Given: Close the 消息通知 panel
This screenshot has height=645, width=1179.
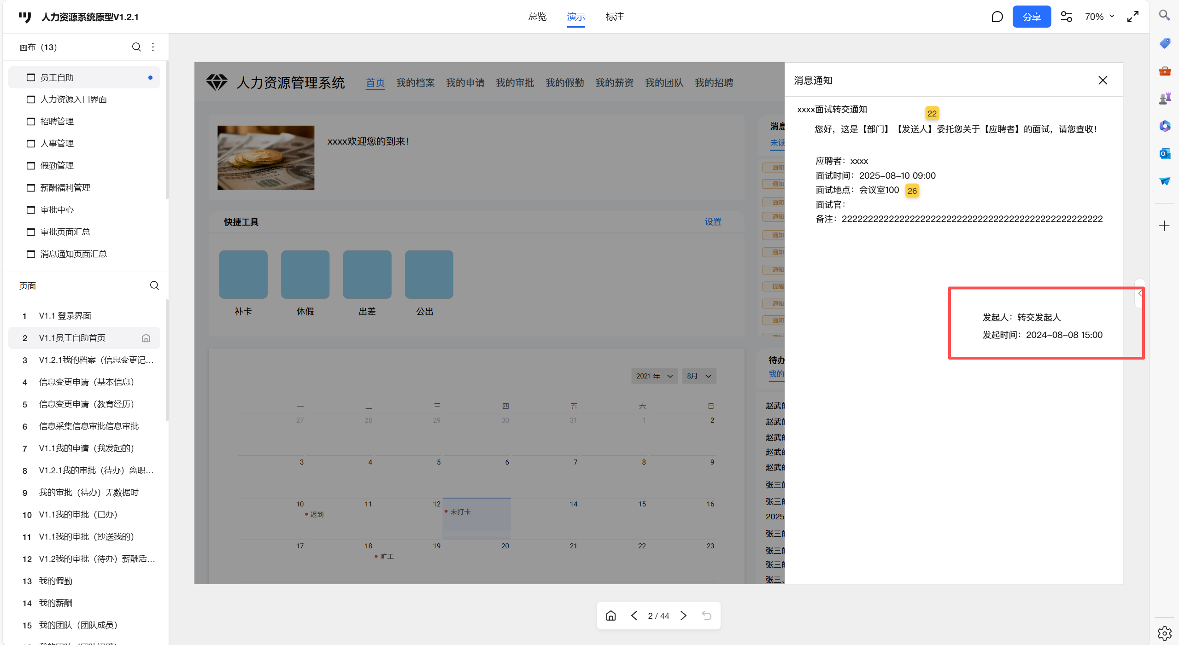Looking at the screenshot, I should click(x=1103, y=81).
